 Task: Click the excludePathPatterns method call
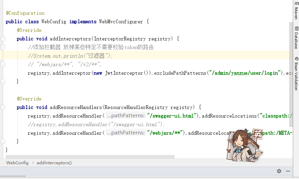pyautogui.click(x=180, y=73)
